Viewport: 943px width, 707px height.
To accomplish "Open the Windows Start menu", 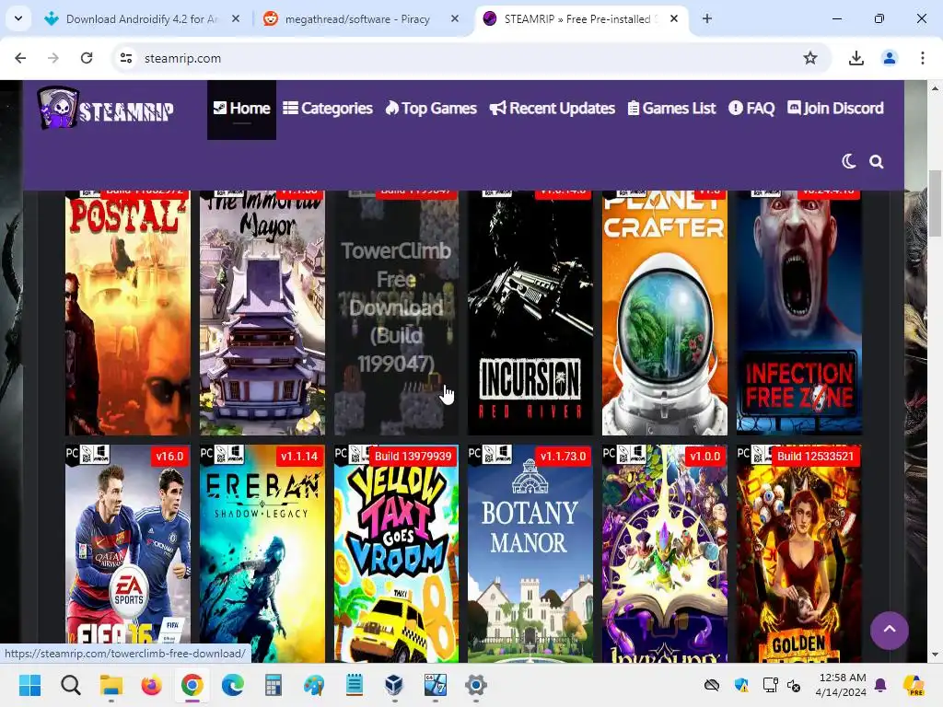I will coord(30,685).
